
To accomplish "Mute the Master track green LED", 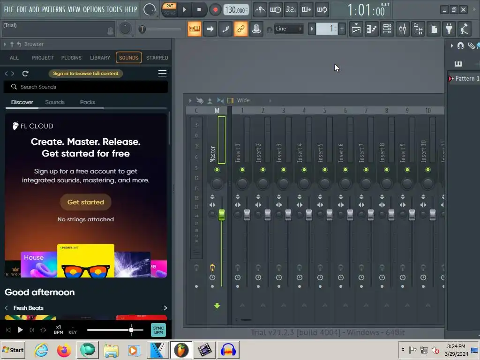I will (x=217, y=170).
